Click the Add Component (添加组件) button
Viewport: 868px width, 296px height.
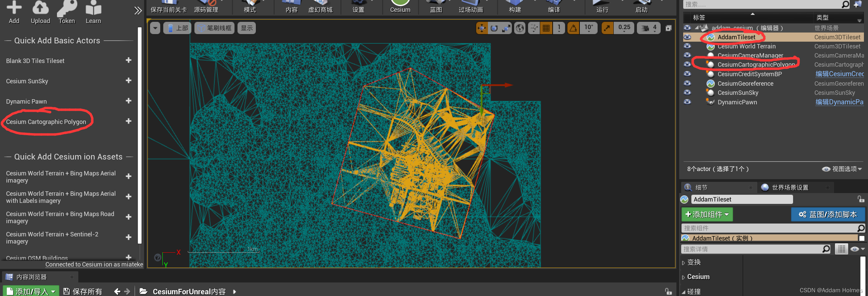(x=707, y=214)
